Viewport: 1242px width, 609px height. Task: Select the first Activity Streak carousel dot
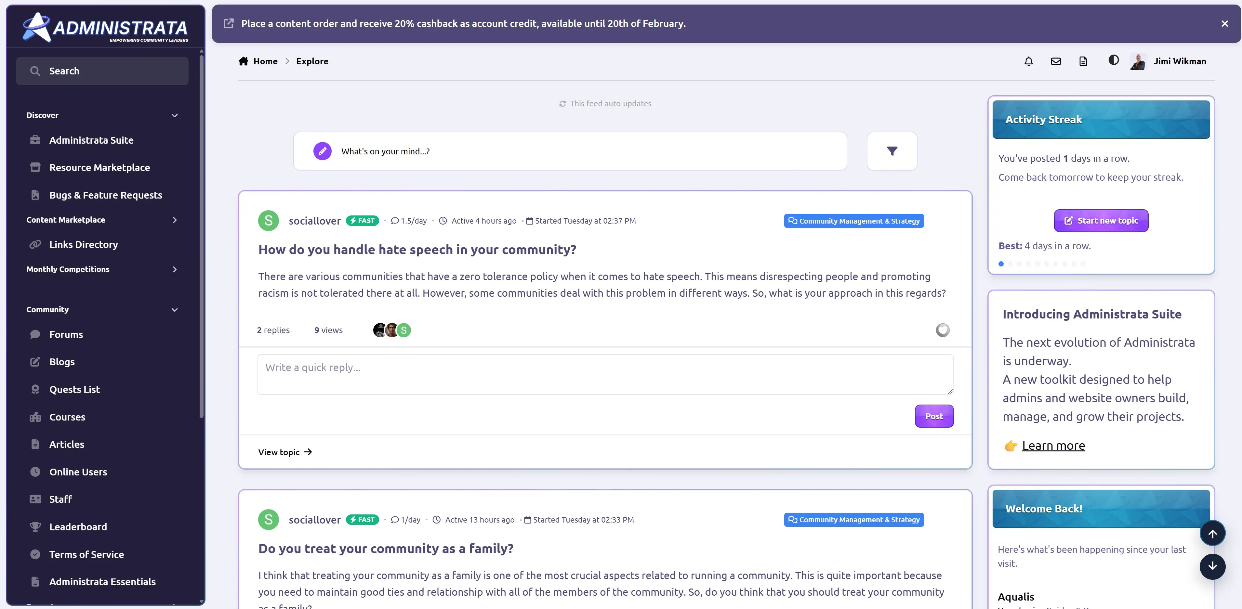(1001, 264)
